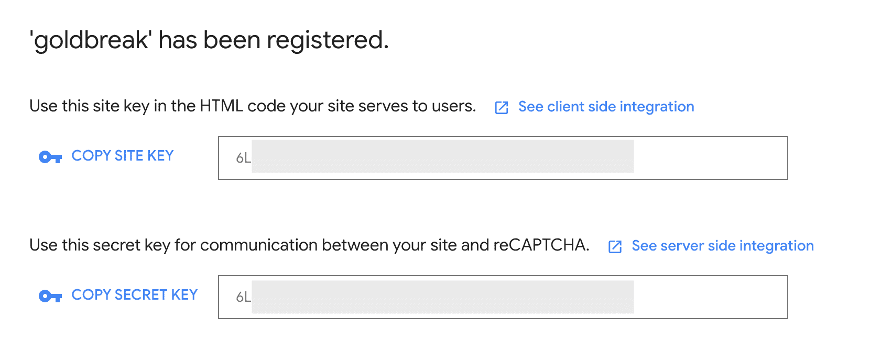Open the See server side integration link
Screen dimensions: 892x364
722,246
